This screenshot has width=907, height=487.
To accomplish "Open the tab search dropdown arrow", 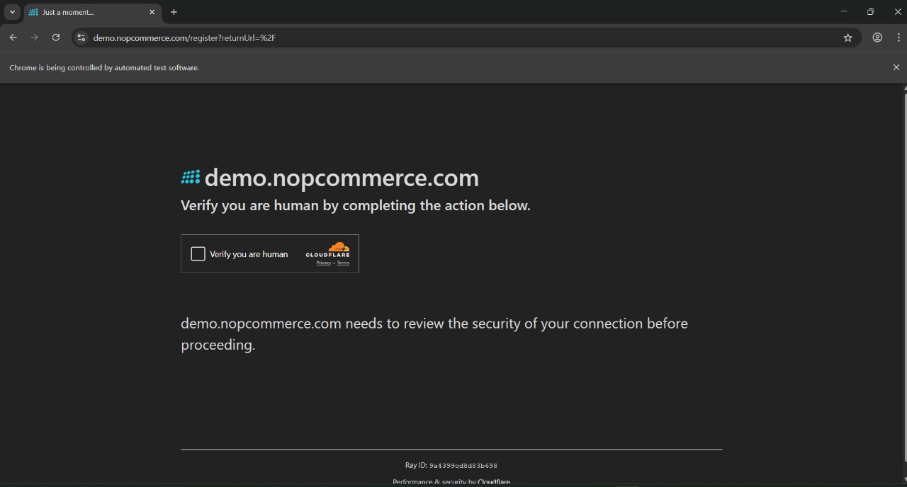I will pos(12,12).
